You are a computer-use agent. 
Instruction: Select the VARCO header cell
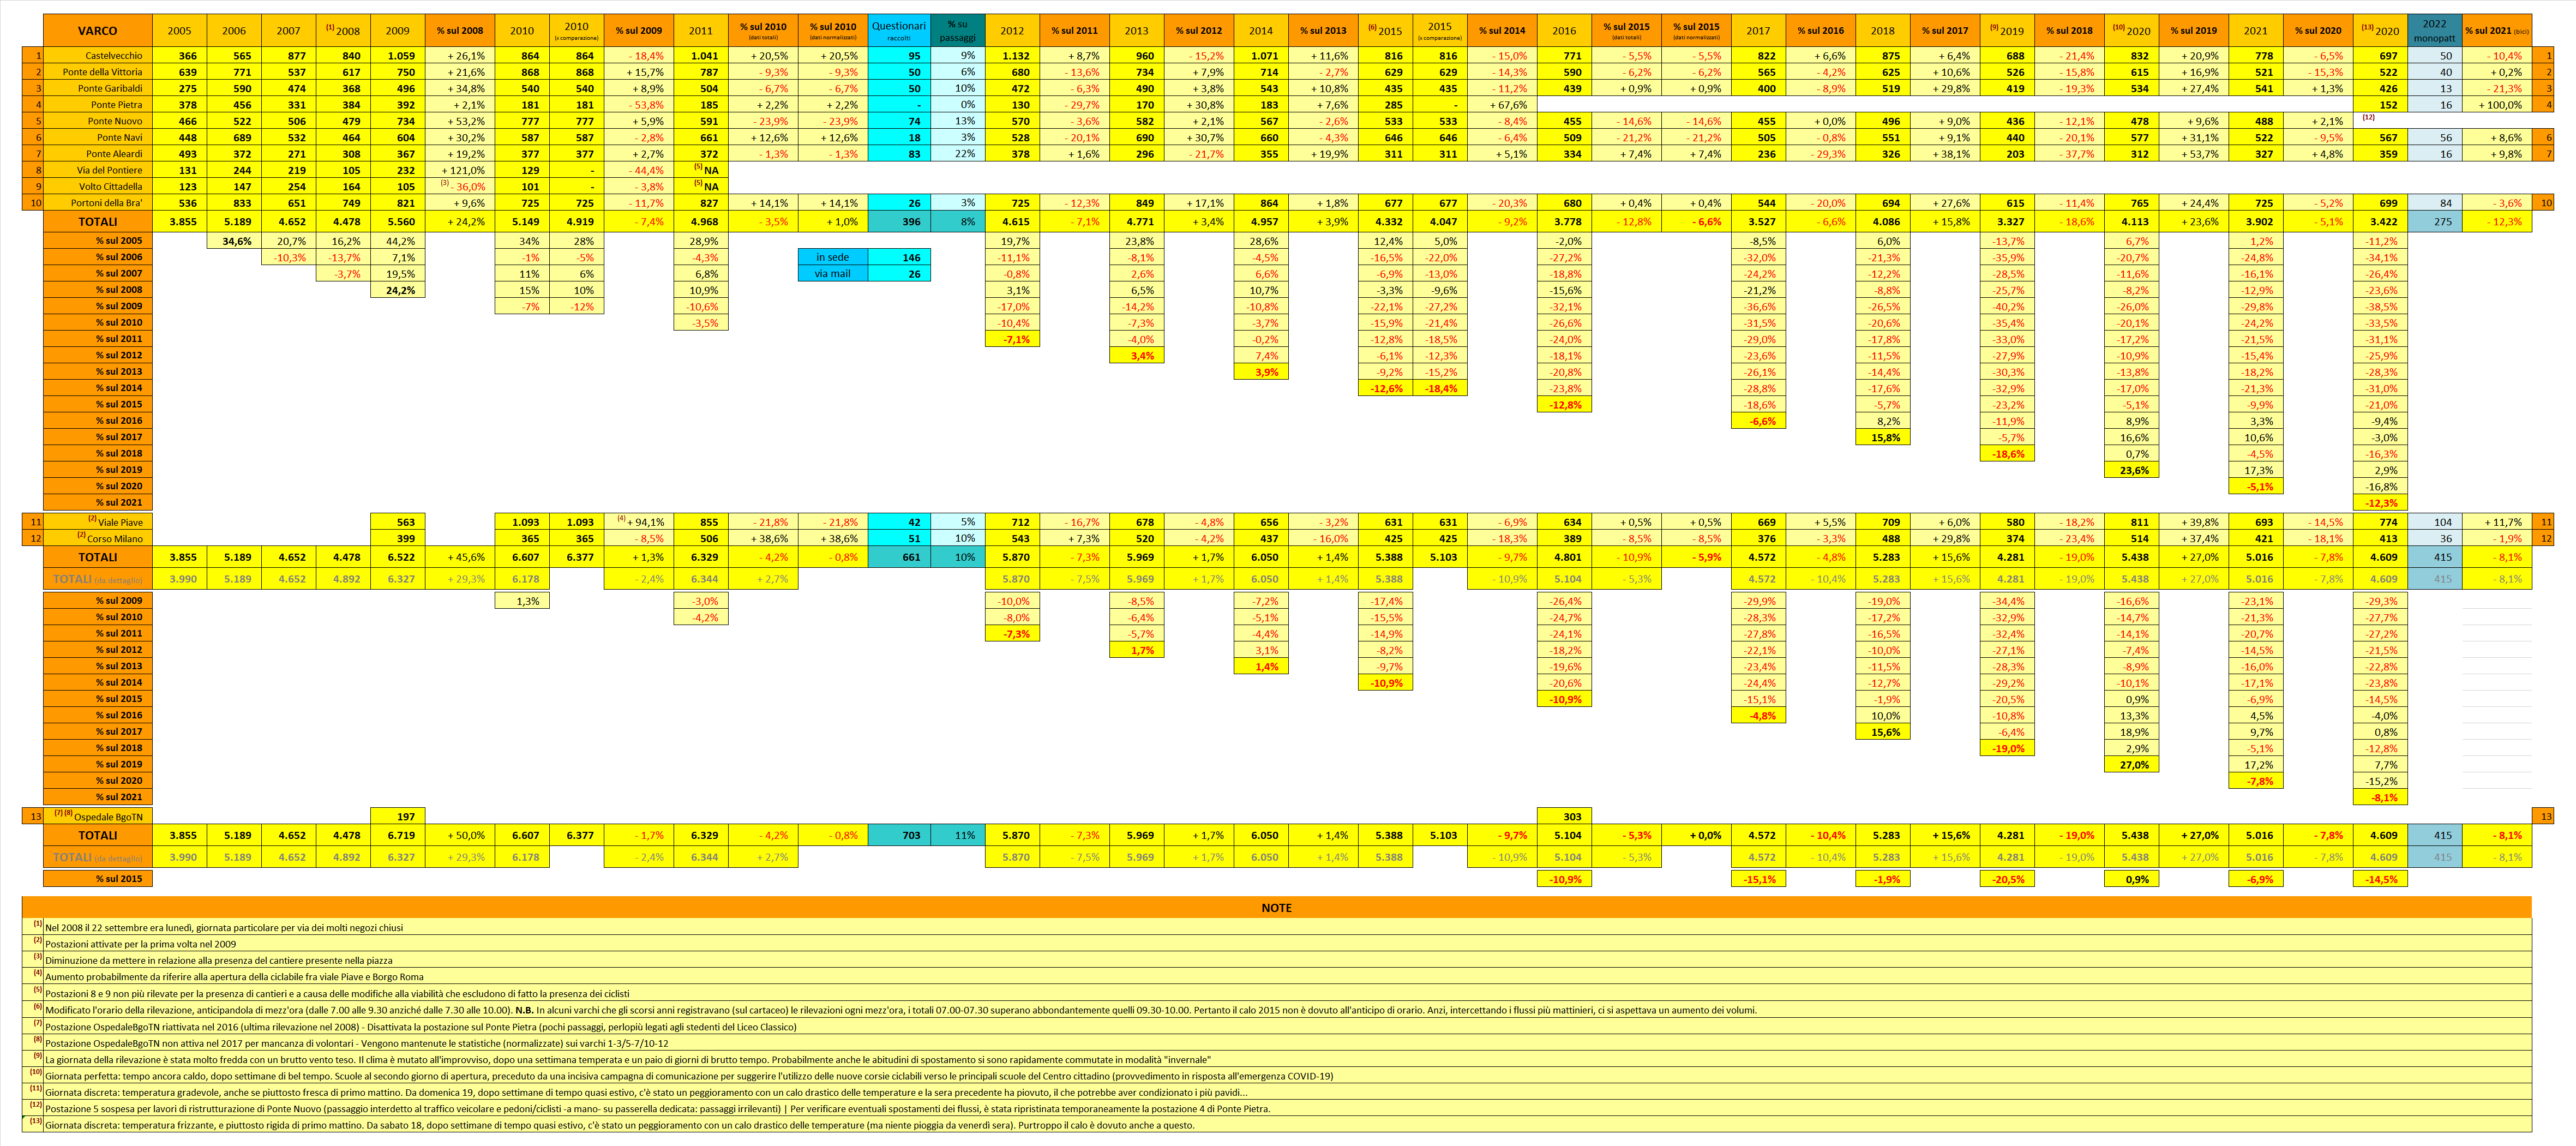coord(98,30)
